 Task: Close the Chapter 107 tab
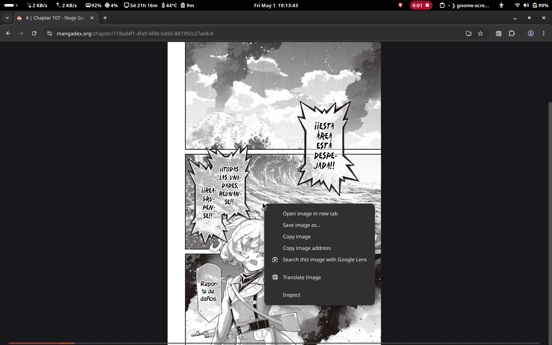pos(92,18)
